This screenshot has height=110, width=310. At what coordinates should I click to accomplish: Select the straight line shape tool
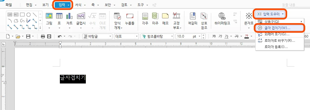[35, 14]
